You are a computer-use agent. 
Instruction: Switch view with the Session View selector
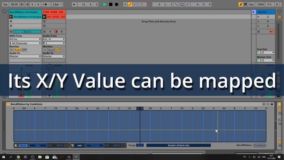pyautogui.click(x=280, y=17)
